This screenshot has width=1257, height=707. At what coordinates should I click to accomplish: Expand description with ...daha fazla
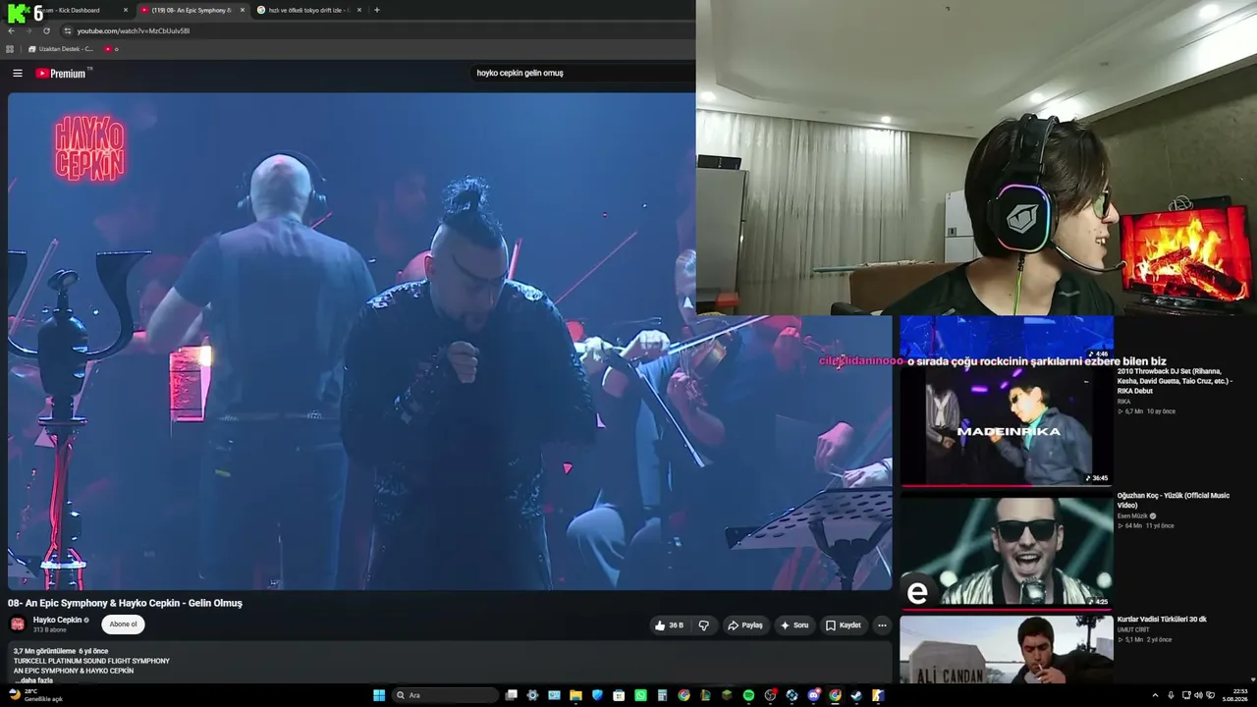(33, 680)
